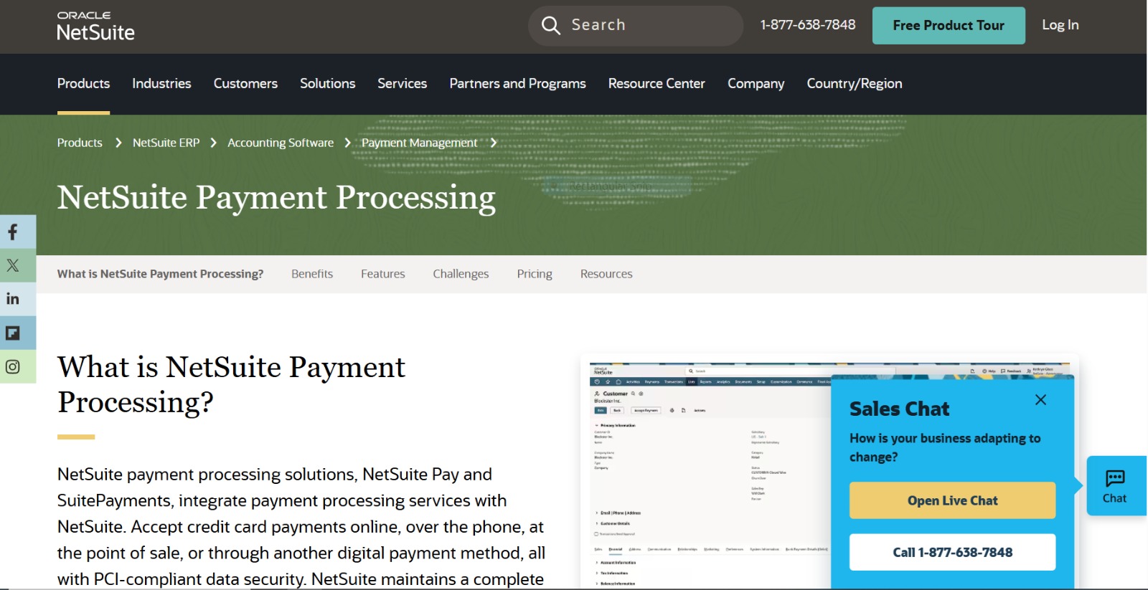Screen dimensions: 1148x590
Task: Go to Accounting Software breadcrumb
Action: [x=281, y=143]
